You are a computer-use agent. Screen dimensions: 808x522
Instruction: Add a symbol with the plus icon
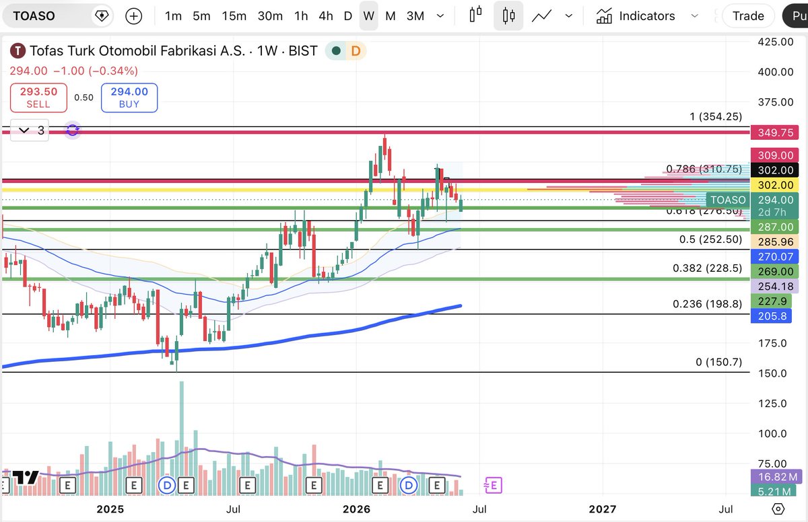(x=134, y=16)
